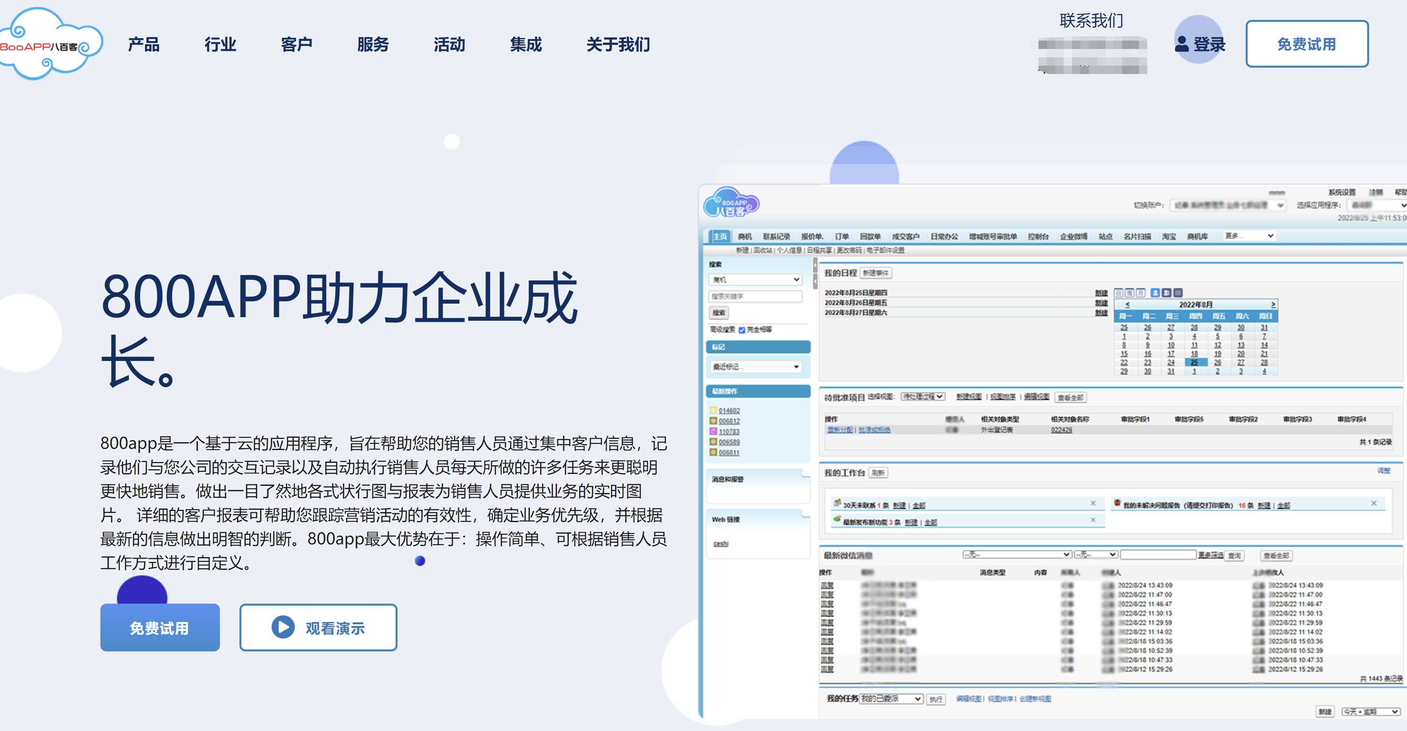Open the 产品 menu in the site header
This screenshot has height=731, width=1407.
(144, 44)
